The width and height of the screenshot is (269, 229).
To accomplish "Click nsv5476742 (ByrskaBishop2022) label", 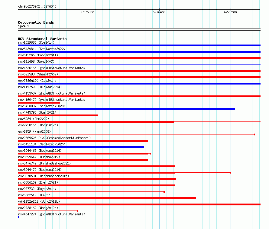I will tap(44, 163).
